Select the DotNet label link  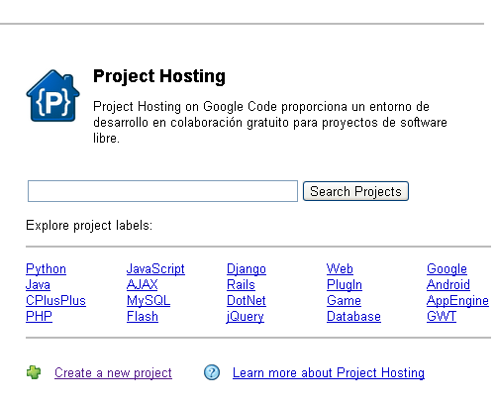point(247,300)
